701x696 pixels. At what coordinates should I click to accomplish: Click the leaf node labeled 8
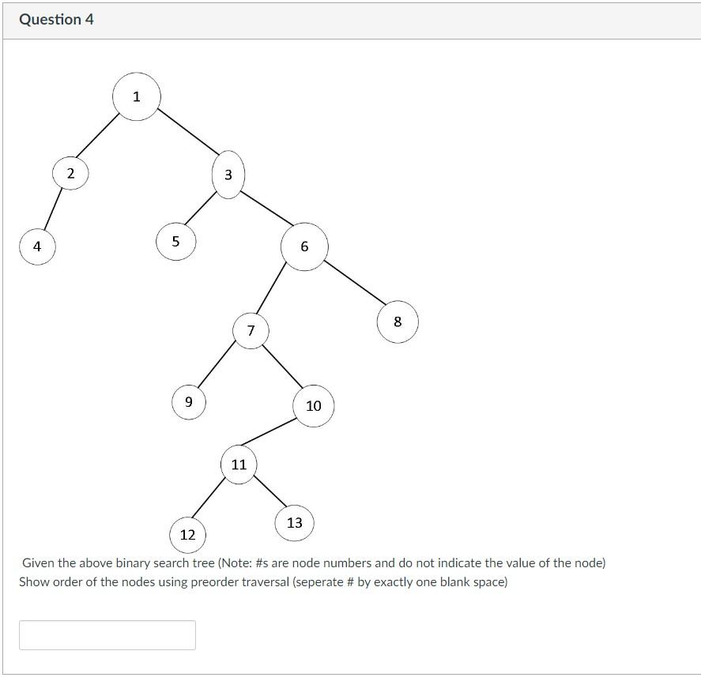(398, 322)
